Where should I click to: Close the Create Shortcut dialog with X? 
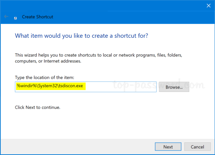pos(209,6)
